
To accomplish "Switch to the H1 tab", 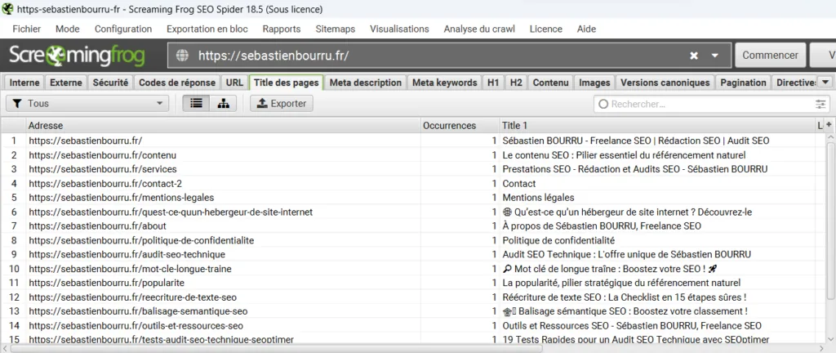I will [x=493, y=83].
